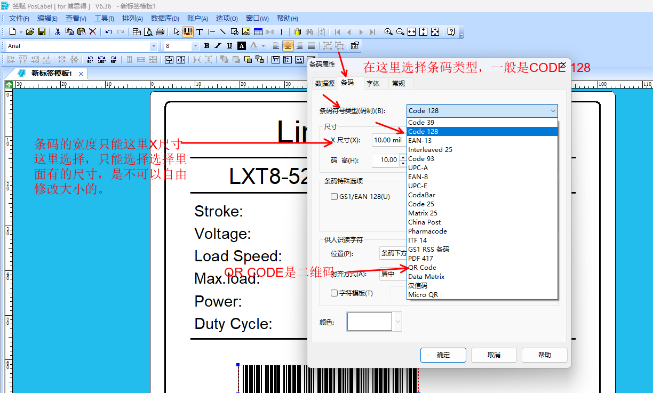Open the object properties icon
The image size is (653, 393).
[x=355, y=46]
